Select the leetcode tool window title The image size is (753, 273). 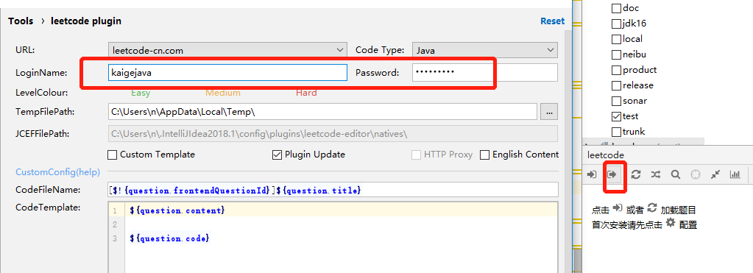606,155
